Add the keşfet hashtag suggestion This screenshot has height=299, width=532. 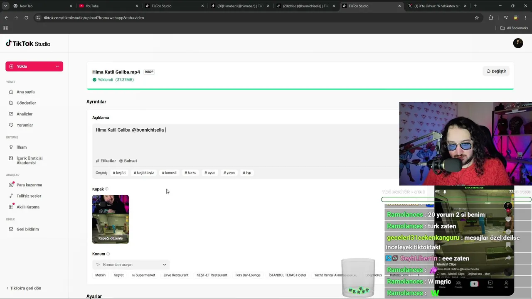119,173
